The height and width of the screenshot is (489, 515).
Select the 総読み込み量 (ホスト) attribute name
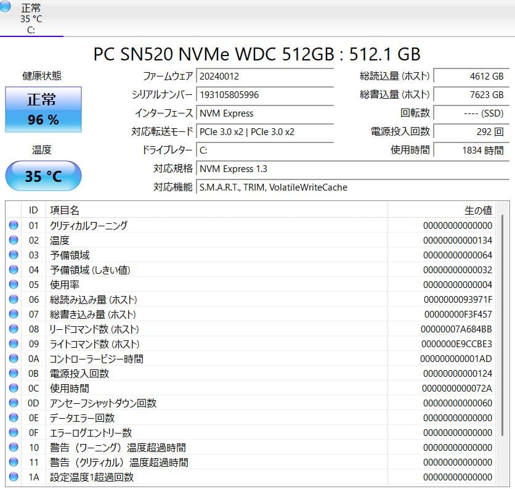pos(93,300)
